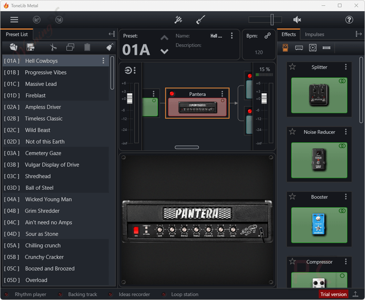365x300 pixels.
Task: Favorite the Splitter effect star
Action: pyautogui.click(x=292, y=67)
